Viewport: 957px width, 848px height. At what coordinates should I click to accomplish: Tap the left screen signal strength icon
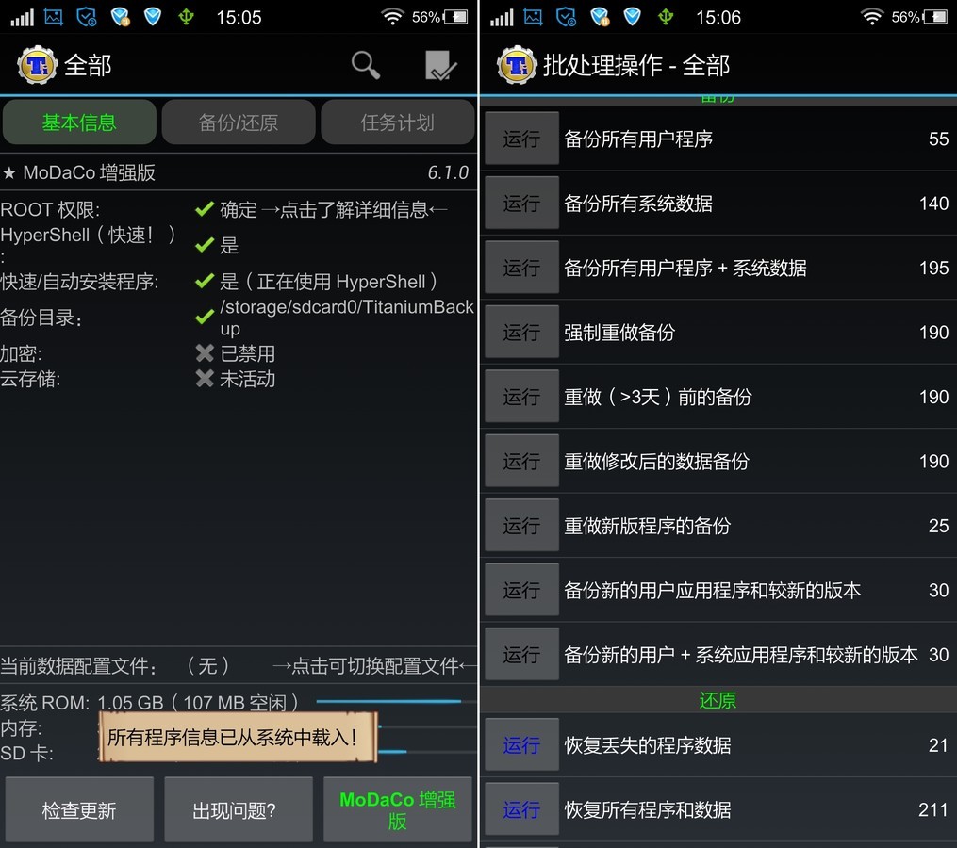(23, 17)
